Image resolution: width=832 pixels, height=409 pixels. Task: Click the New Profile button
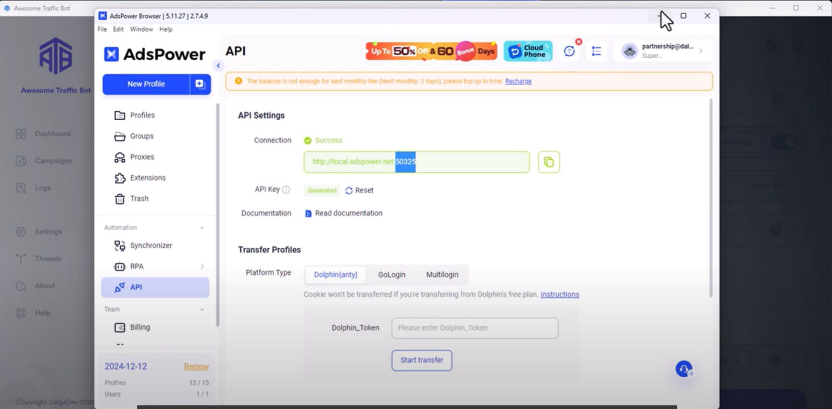tap(146, 84)
